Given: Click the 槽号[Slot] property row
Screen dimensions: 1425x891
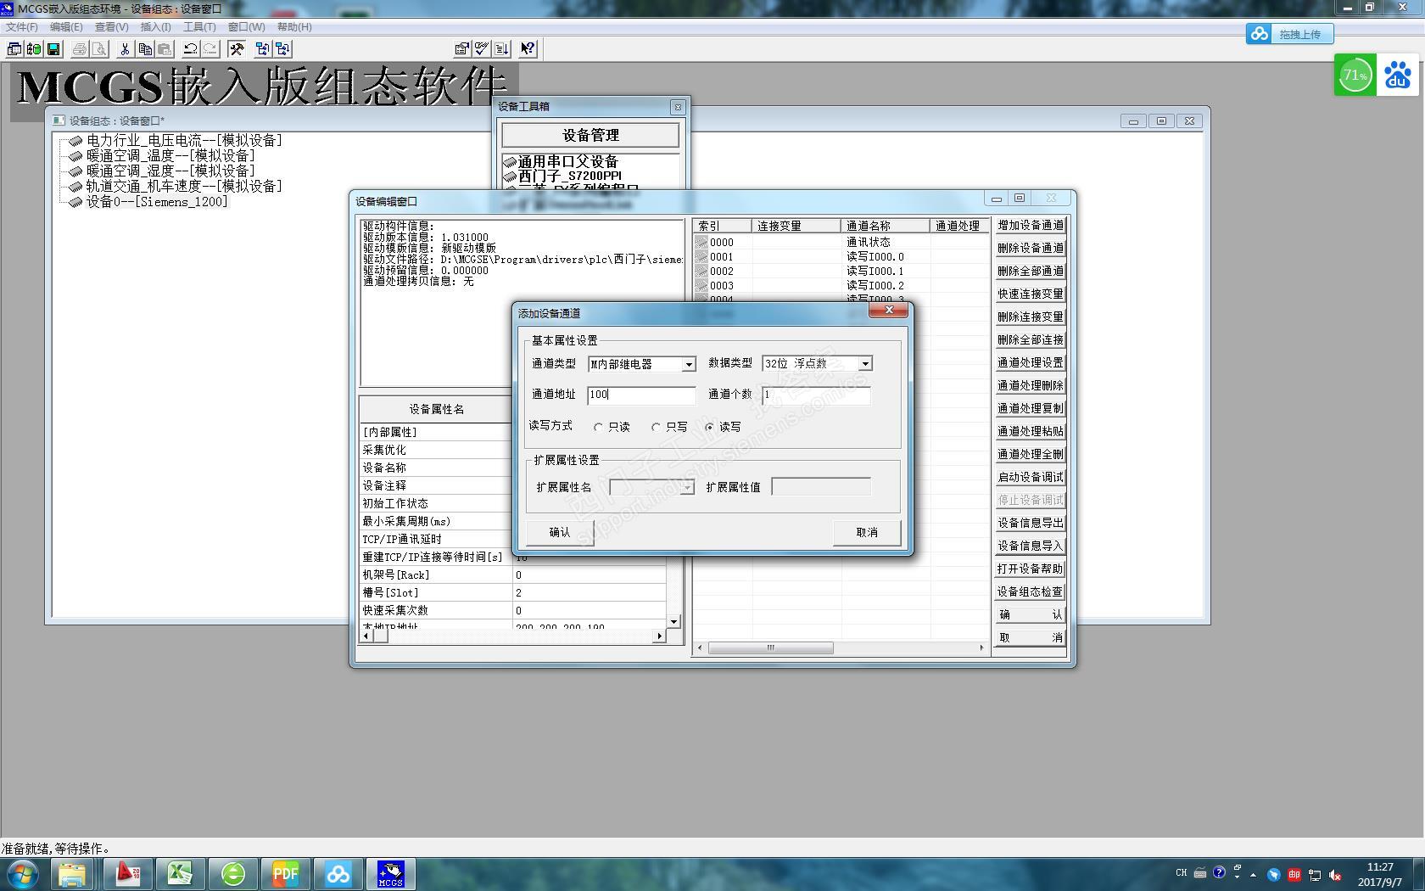Looking at the screenshot, I should pos(513,593).
